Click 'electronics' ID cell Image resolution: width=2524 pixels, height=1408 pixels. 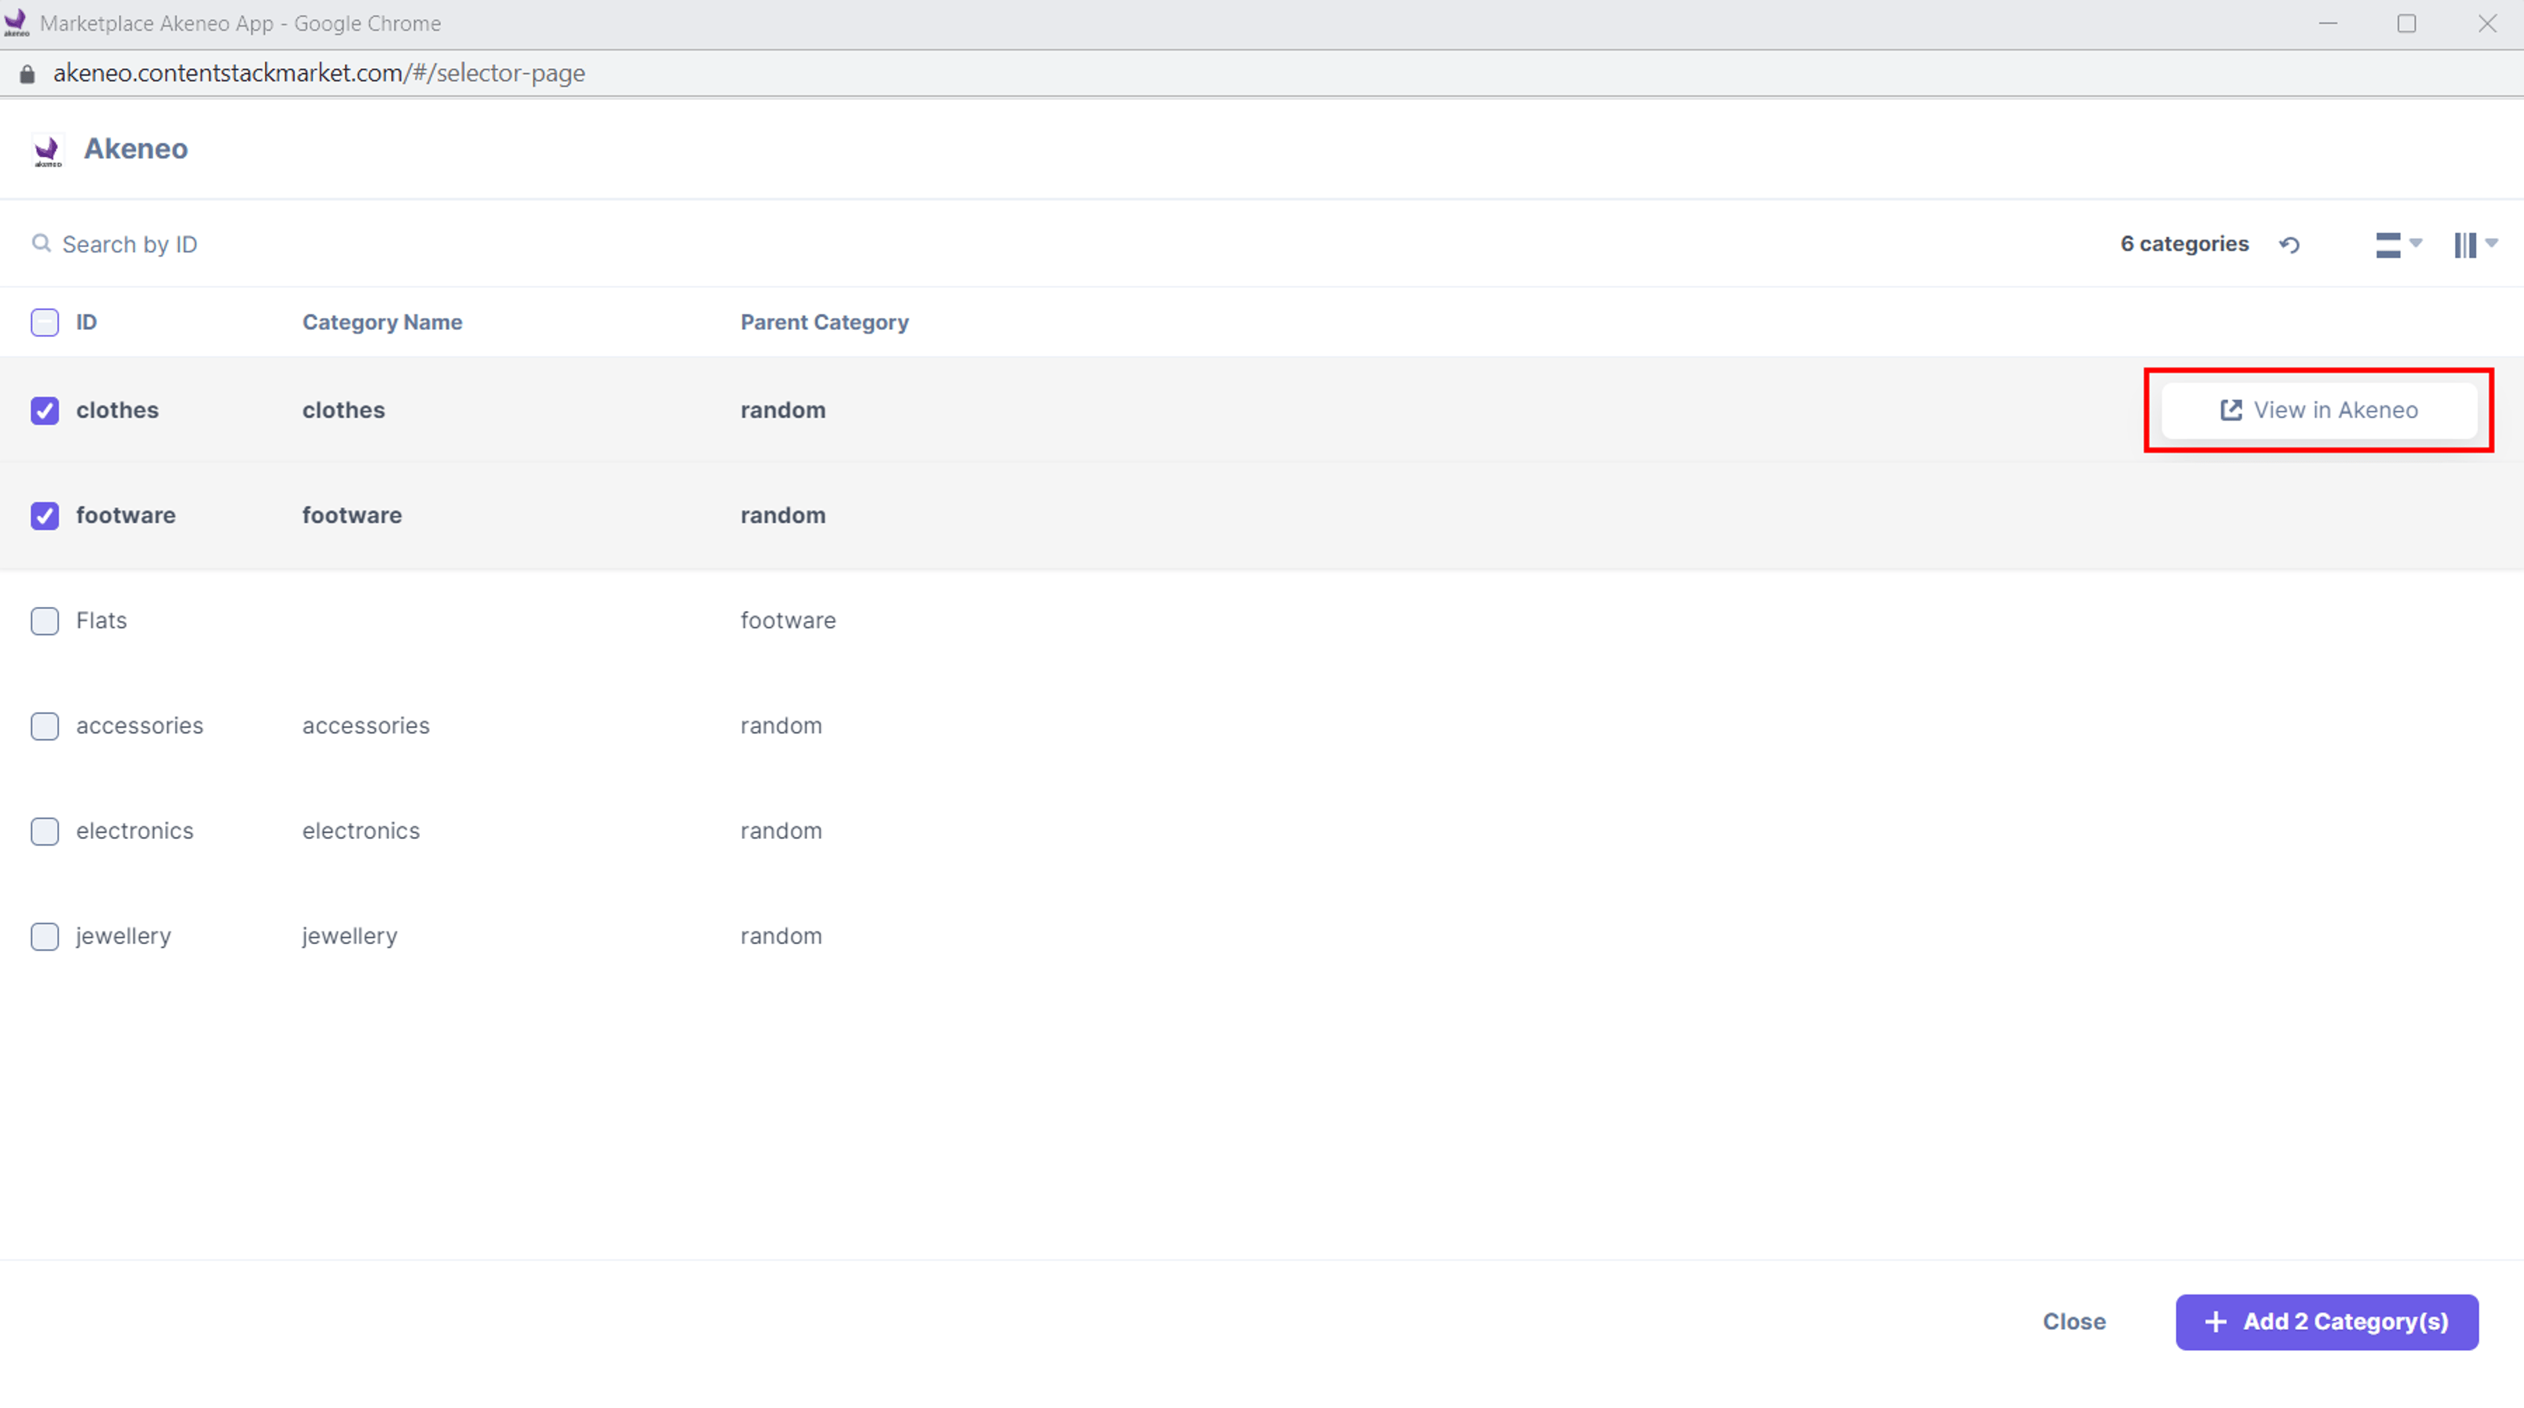135,831
